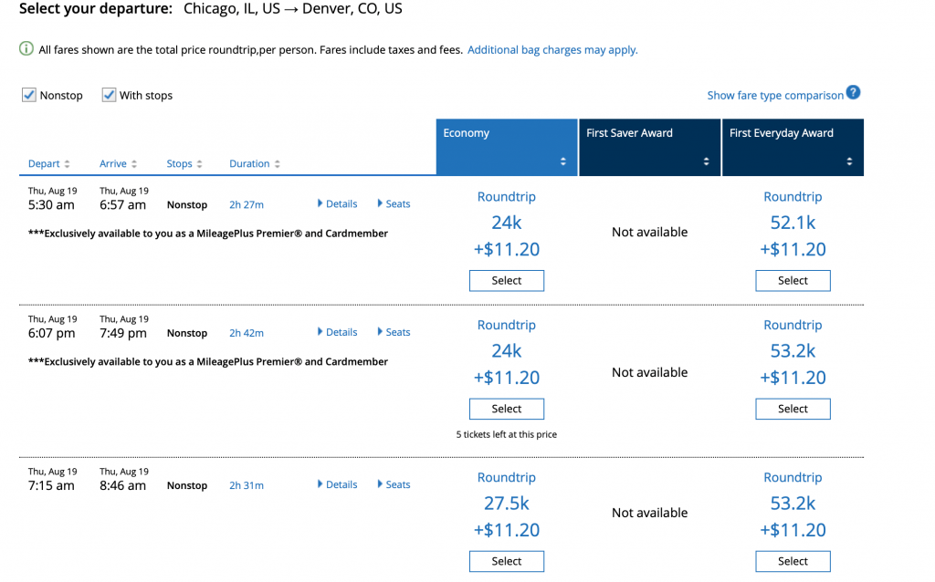Click the sort arrows in the Economy header
Viewport: 935px width, 582px height.
click(564, 159)
